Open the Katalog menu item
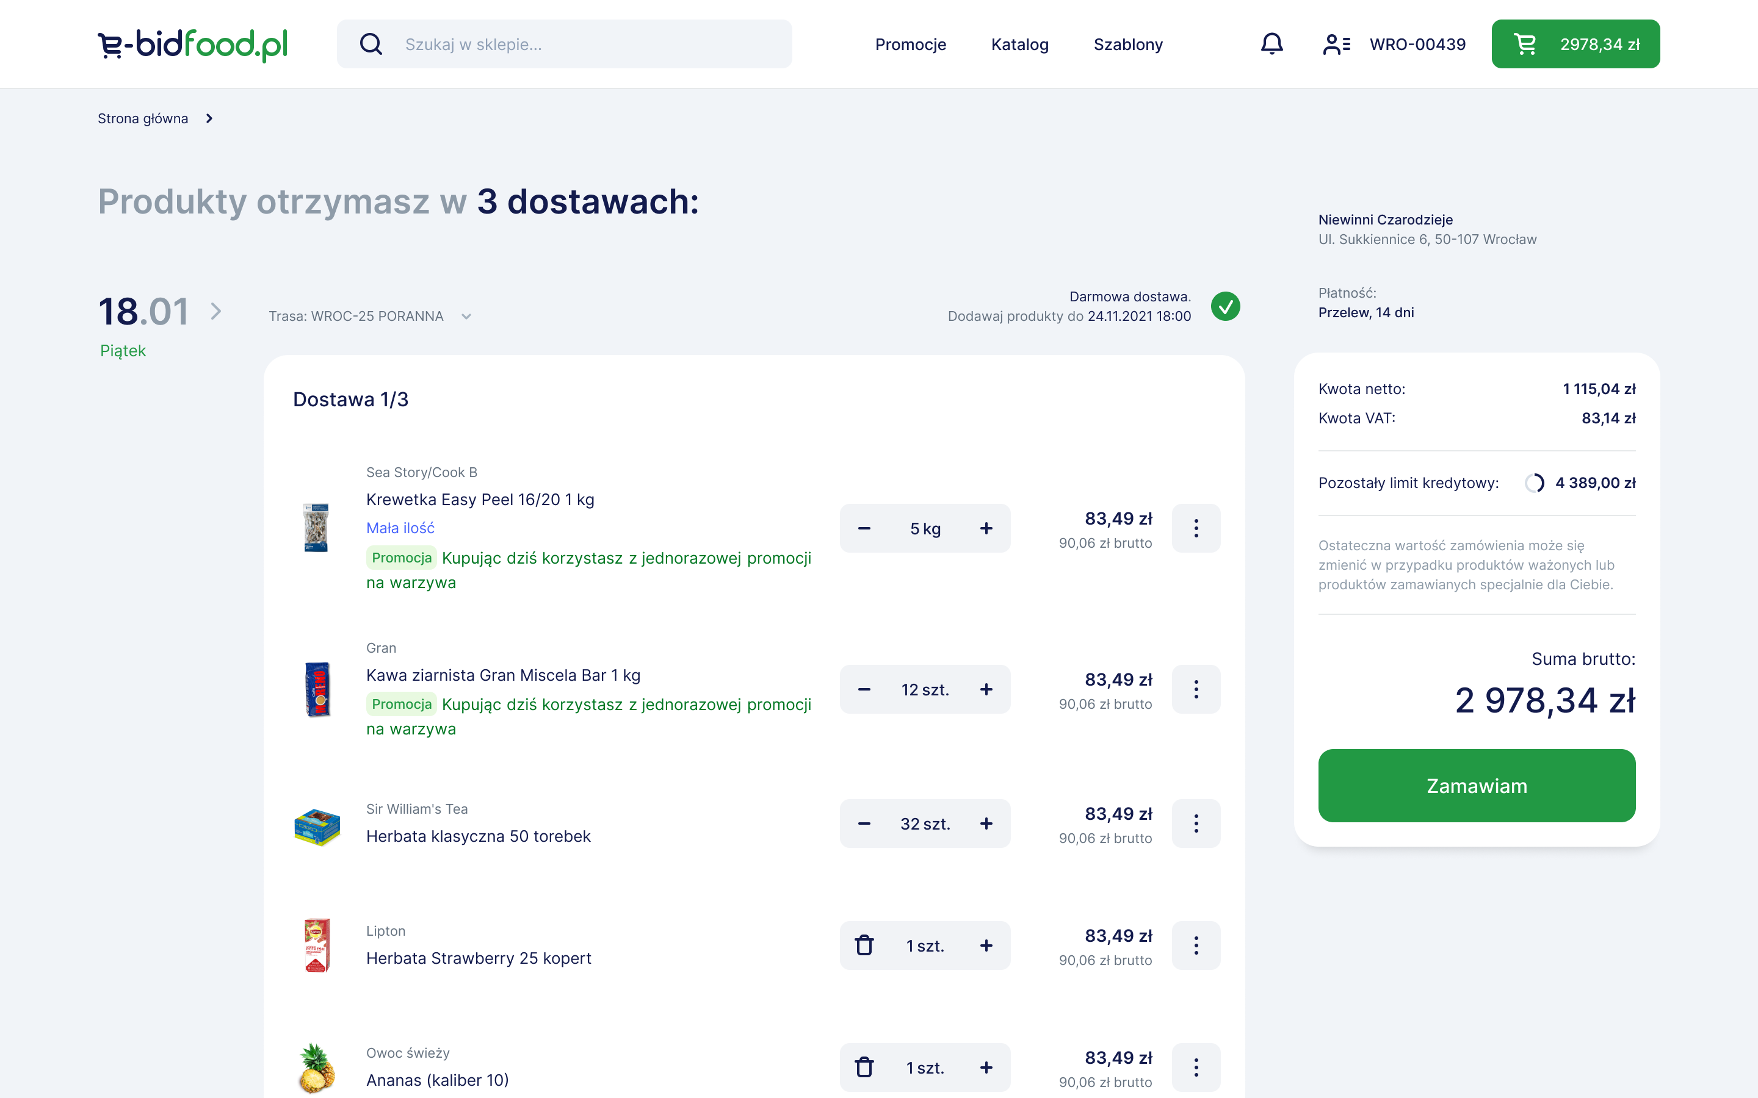The image size is (1758, 1098). point(1020,45)
